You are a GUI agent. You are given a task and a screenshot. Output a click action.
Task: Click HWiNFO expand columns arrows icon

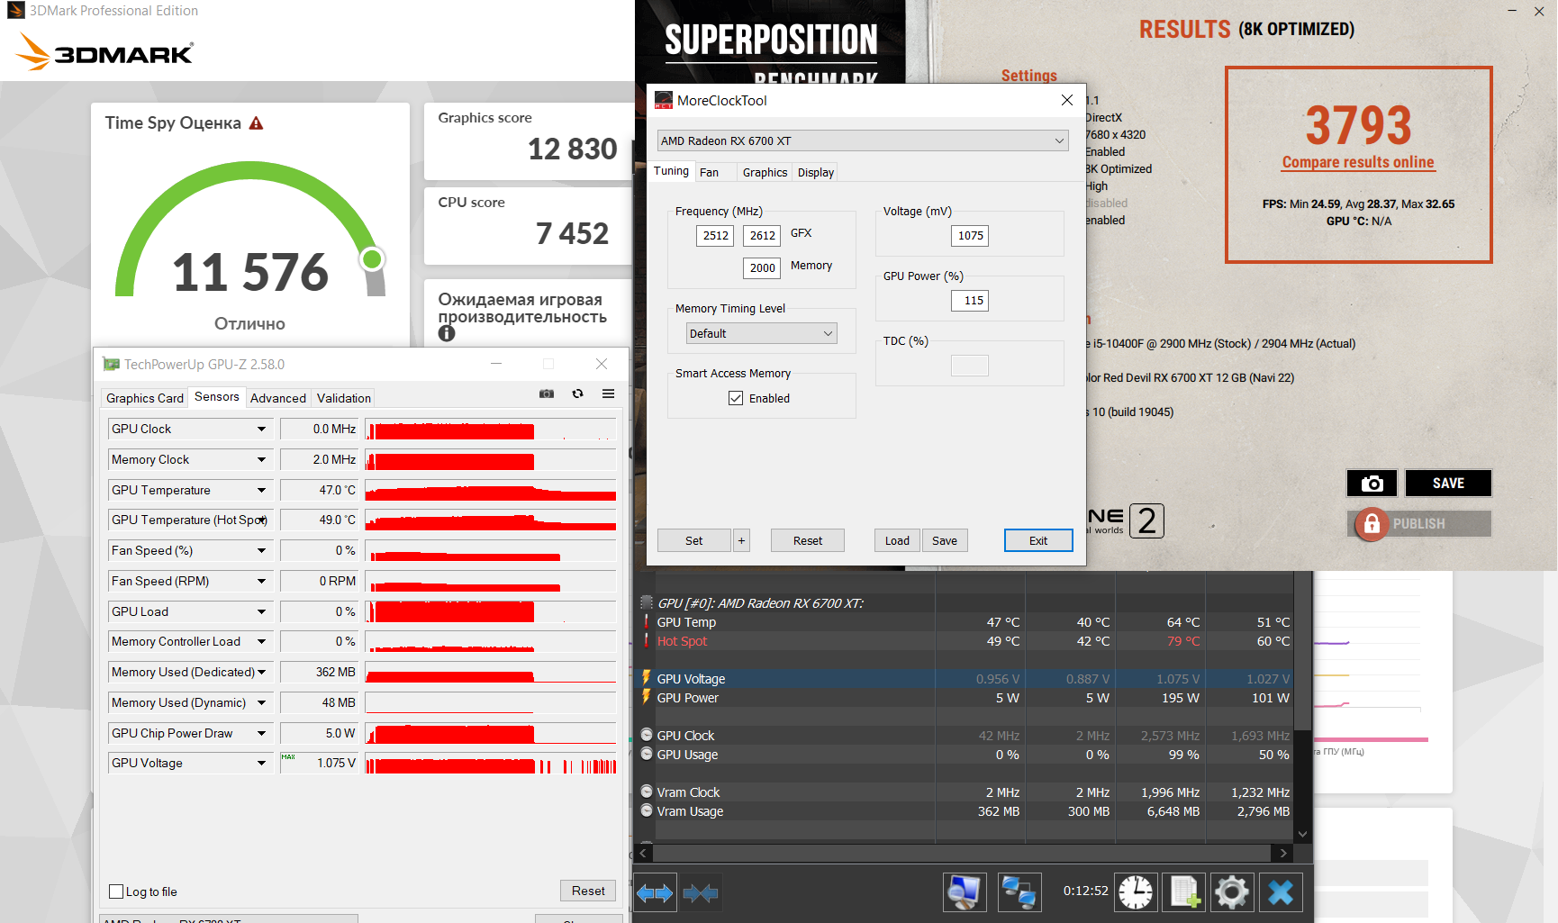[x=655, y=893]
